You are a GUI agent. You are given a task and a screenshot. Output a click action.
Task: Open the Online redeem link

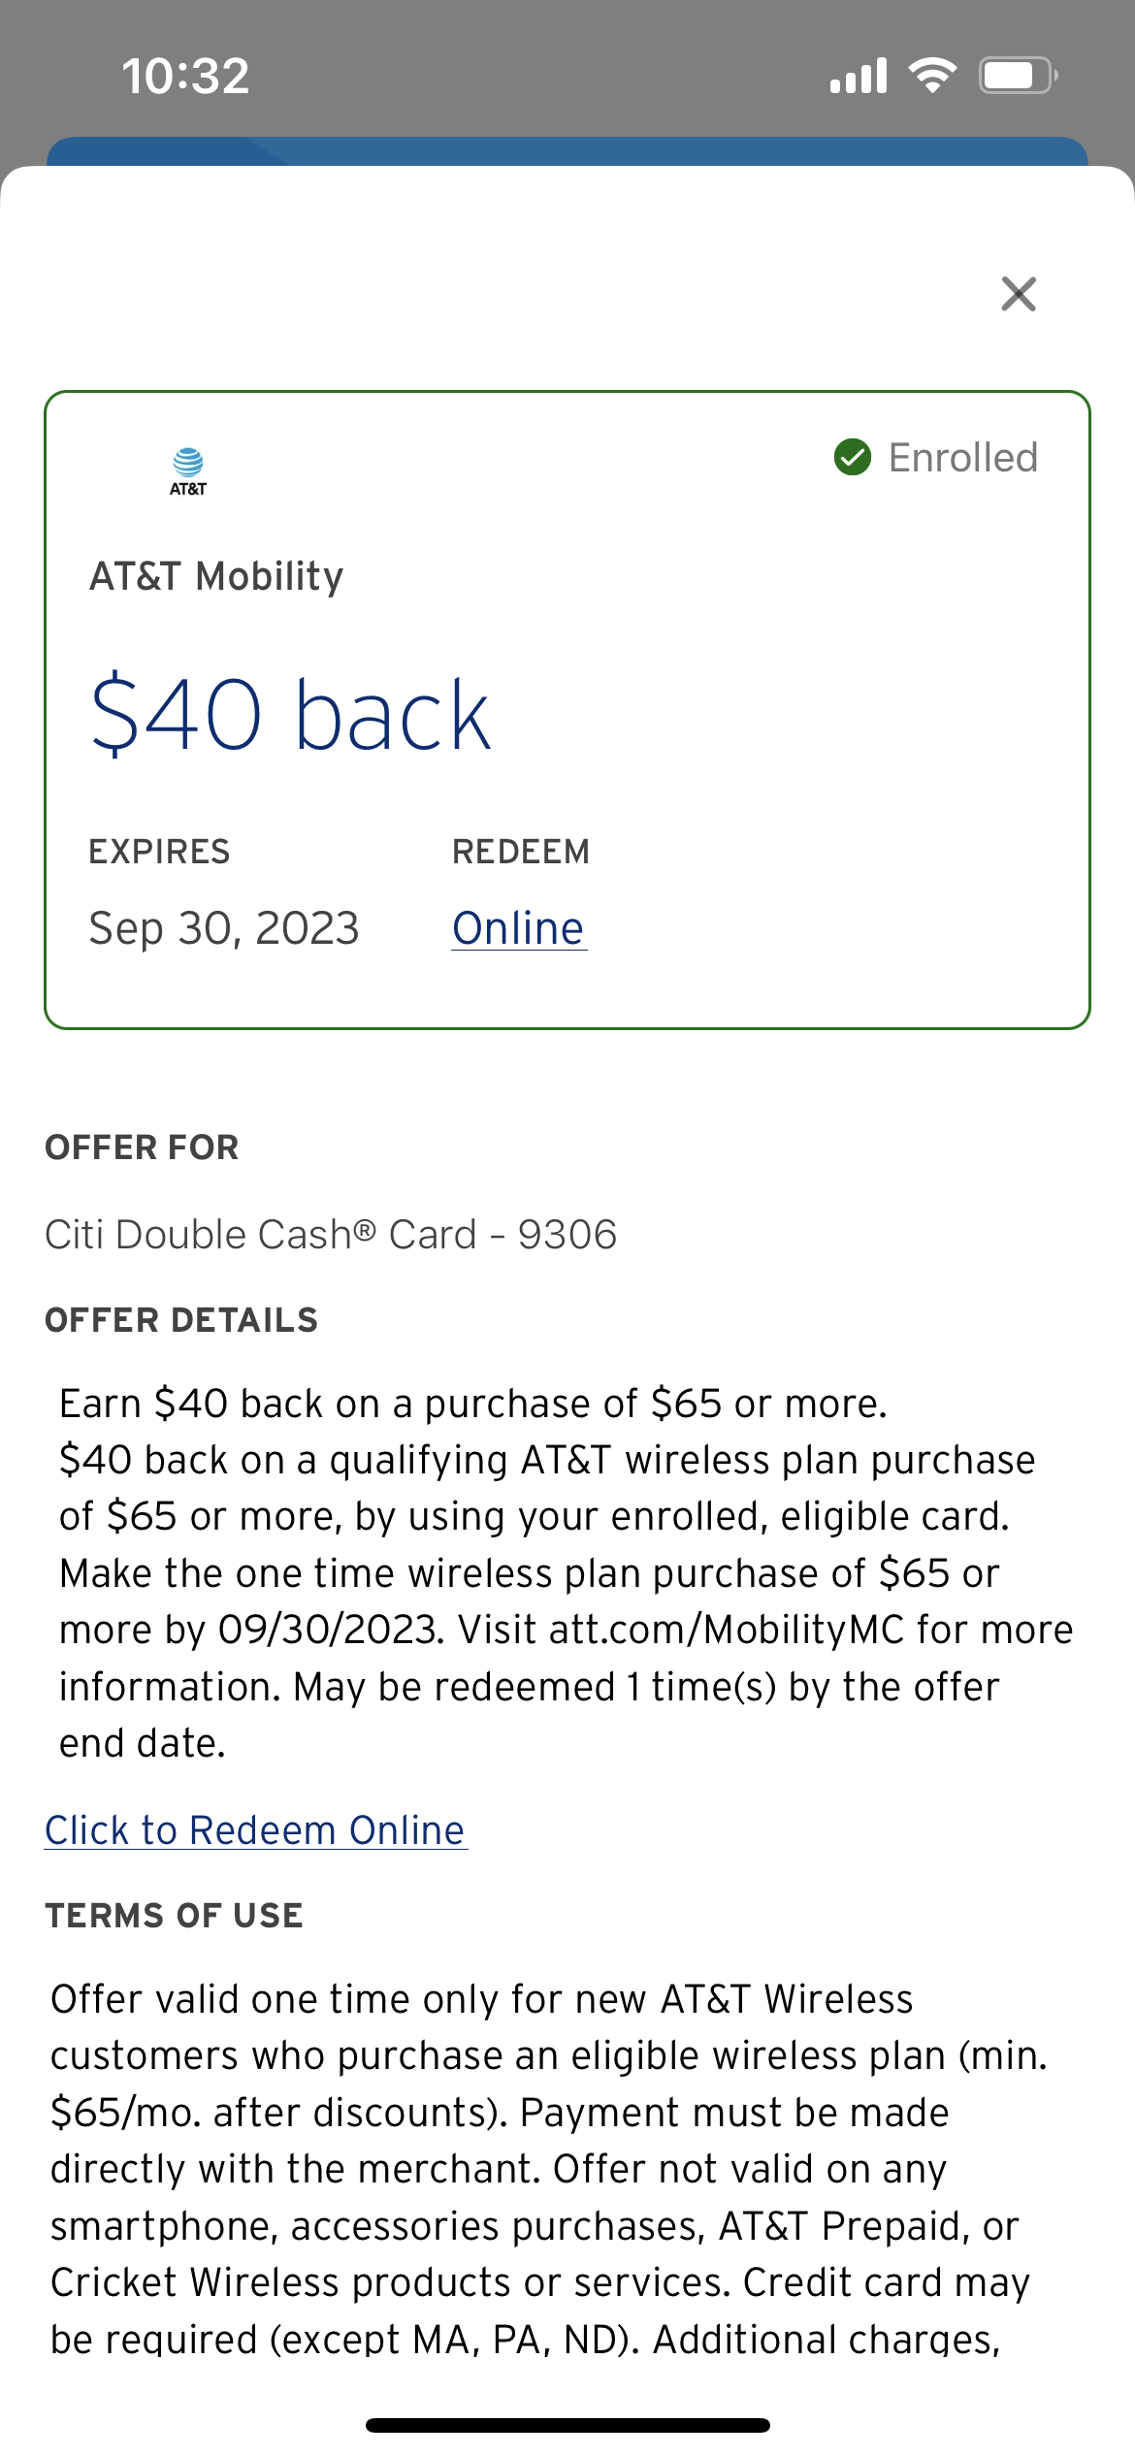click(x=518, y=928)
